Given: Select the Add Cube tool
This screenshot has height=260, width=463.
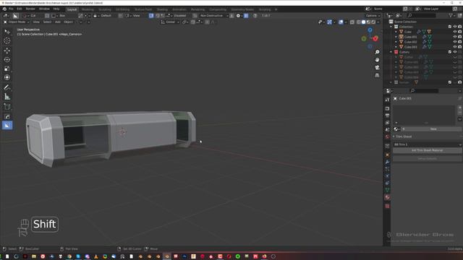Looking at the screenshot, I should click(7, 106).
